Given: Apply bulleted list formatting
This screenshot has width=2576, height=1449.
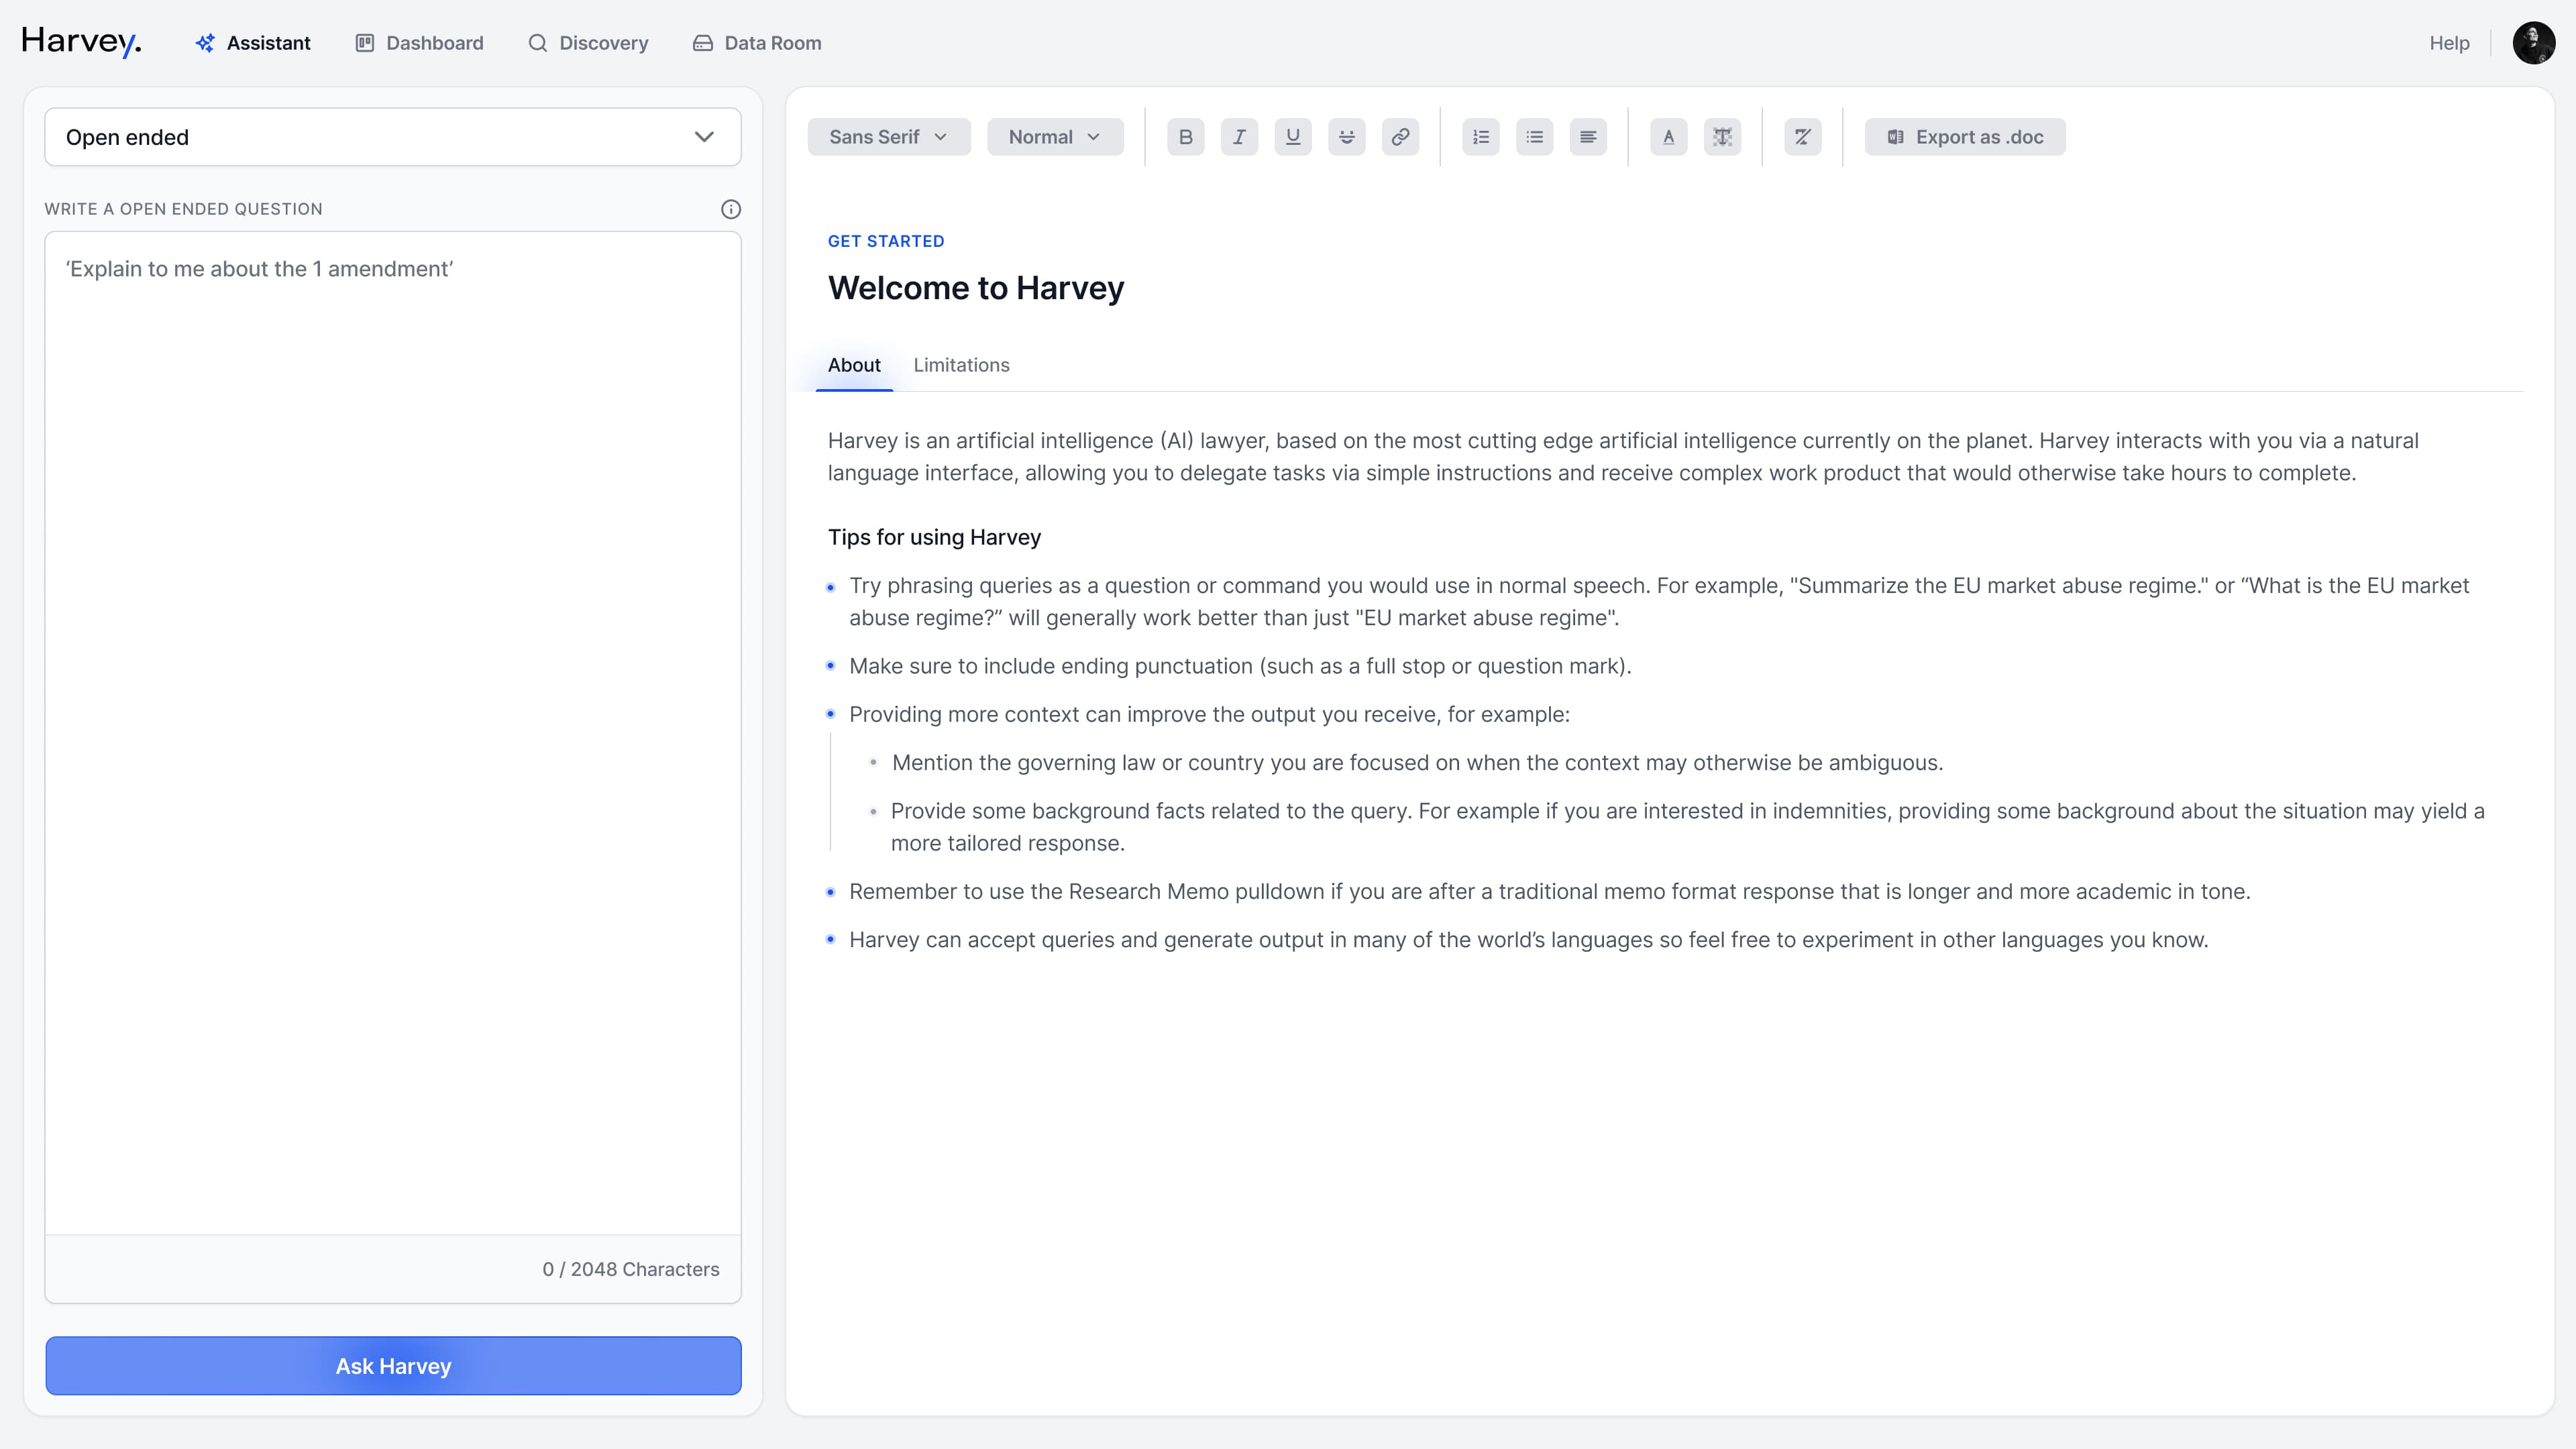Looking at the screenshot, I should click(x=1534, y=137).
